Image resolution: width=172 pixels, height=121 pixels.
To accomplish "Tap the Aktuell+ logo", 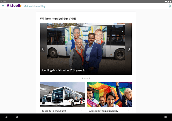I will 14,5.
